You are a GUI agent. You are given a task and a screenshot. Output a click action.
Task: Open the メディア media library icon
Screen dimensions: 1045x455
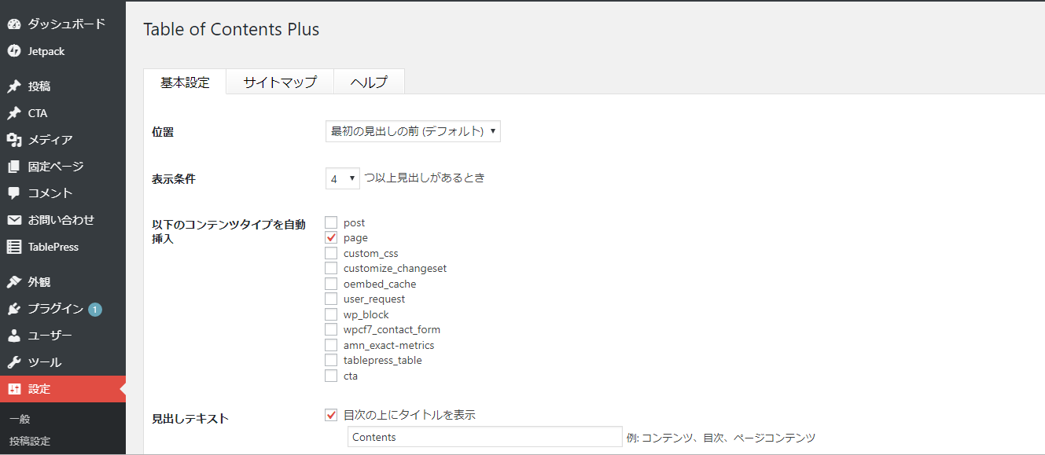pyautogui.click(x=14, y=140)
